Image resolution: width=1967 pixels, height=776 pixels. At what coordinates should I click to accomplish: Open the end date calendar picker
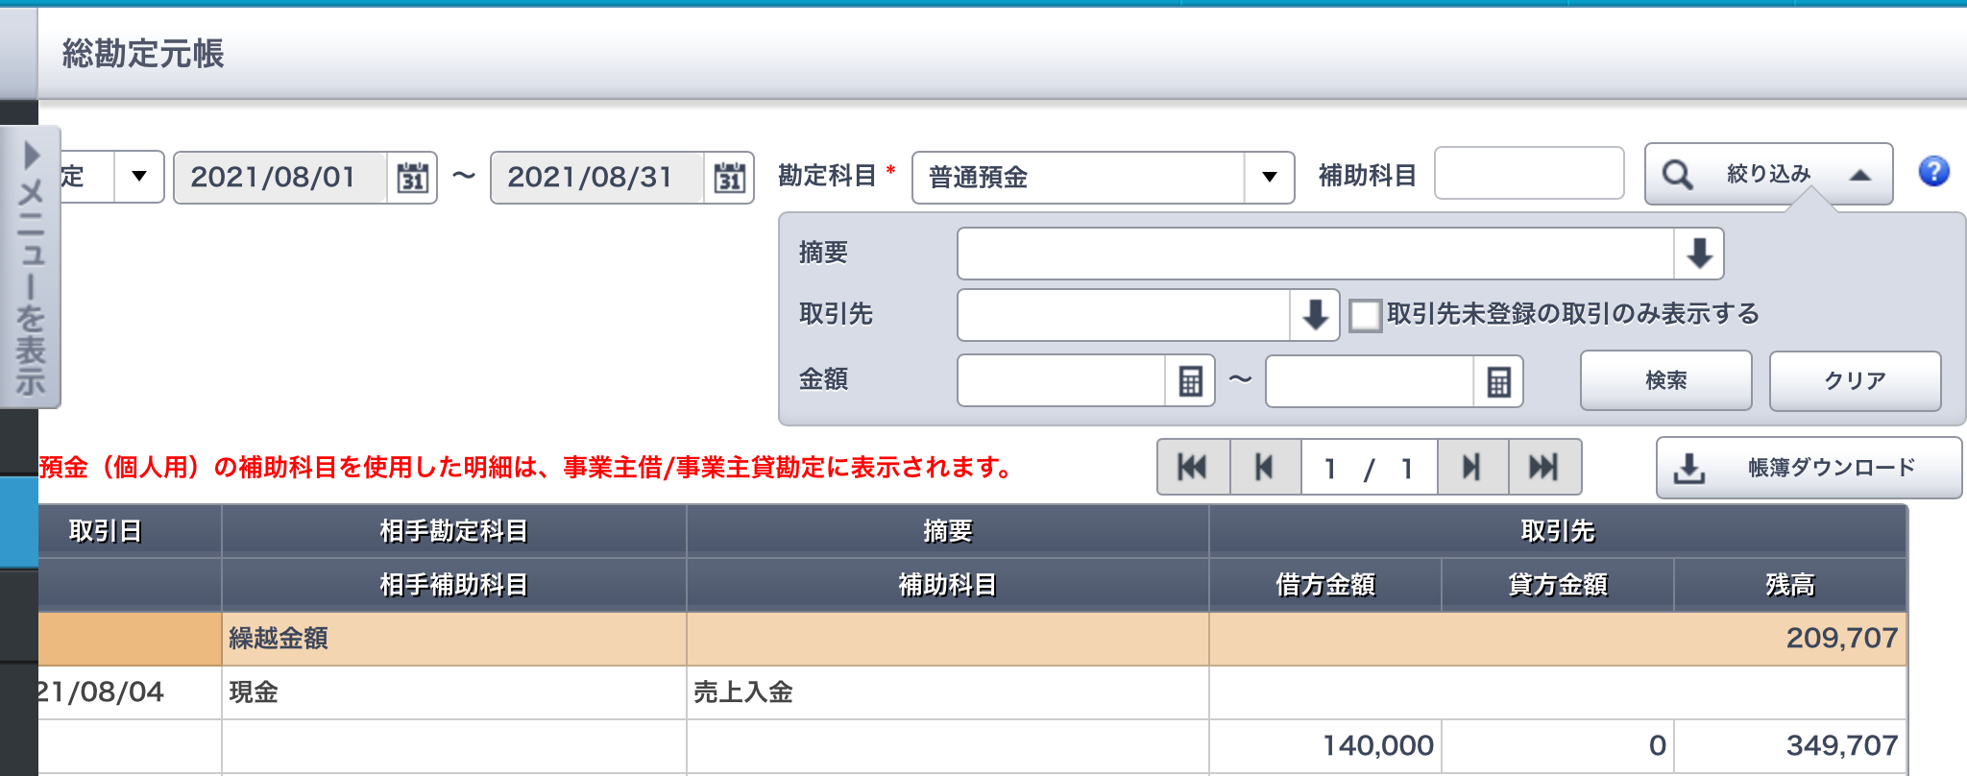click(729, 178)
